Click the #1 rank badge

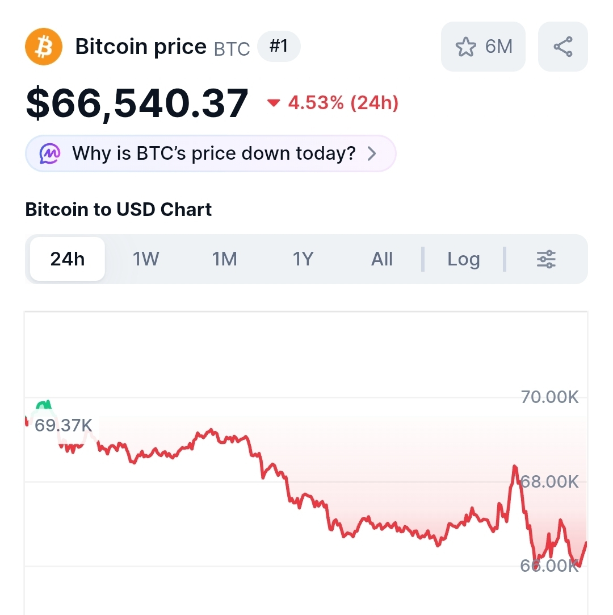pyautogui.click(x=279, y=47)
